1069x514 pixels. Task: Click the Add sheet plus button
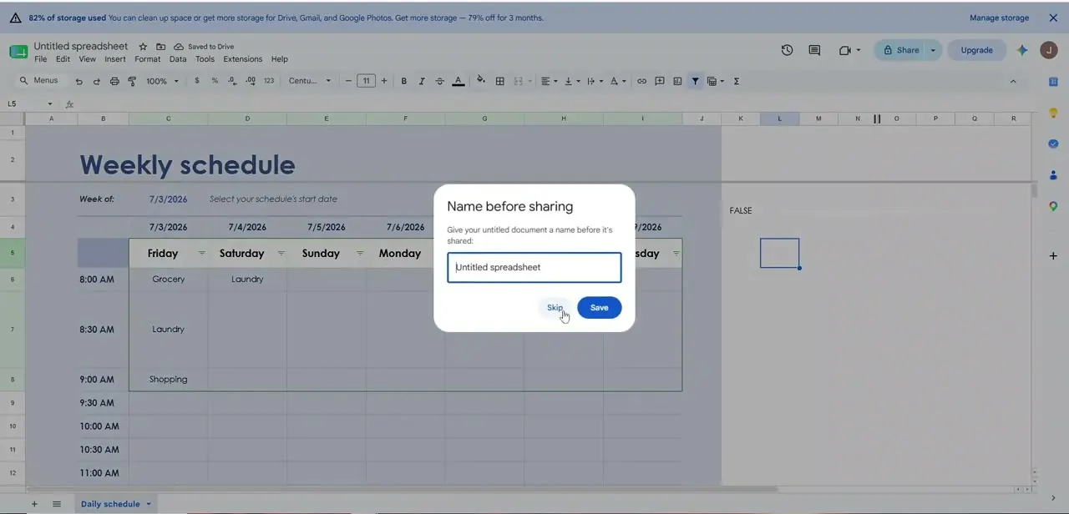coord(34,504)
